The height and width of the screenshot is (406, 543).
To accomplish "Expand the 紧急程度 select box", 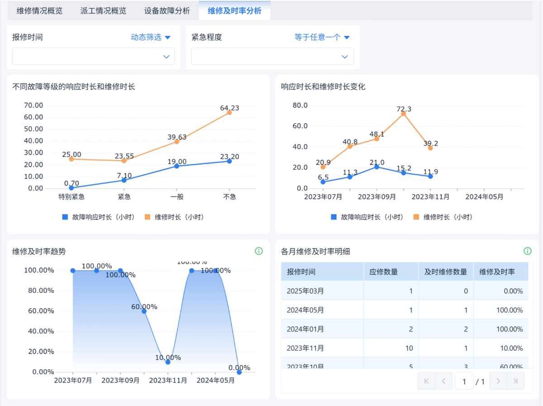I will pos(272,57).
